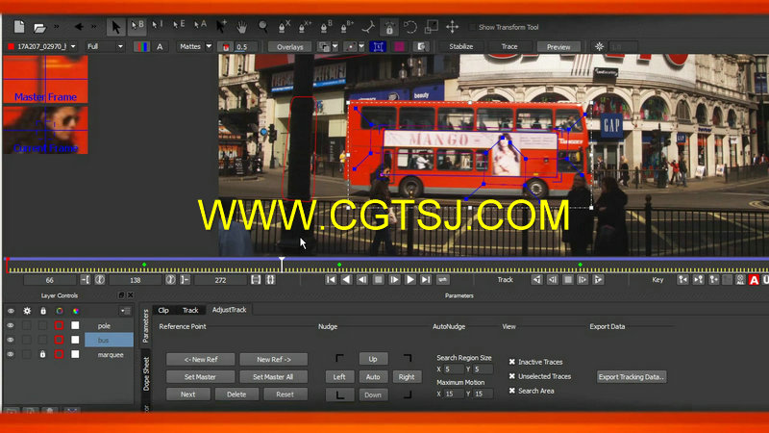Open the vertical Dope Sheet tab
This screenshot has height=433, width=769.
(x=146, y=373)
